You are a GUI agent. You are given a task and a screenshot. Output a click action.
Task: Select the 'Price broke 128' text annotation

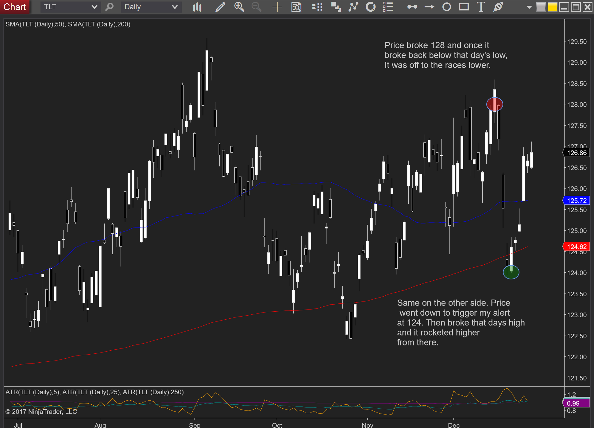446,55
